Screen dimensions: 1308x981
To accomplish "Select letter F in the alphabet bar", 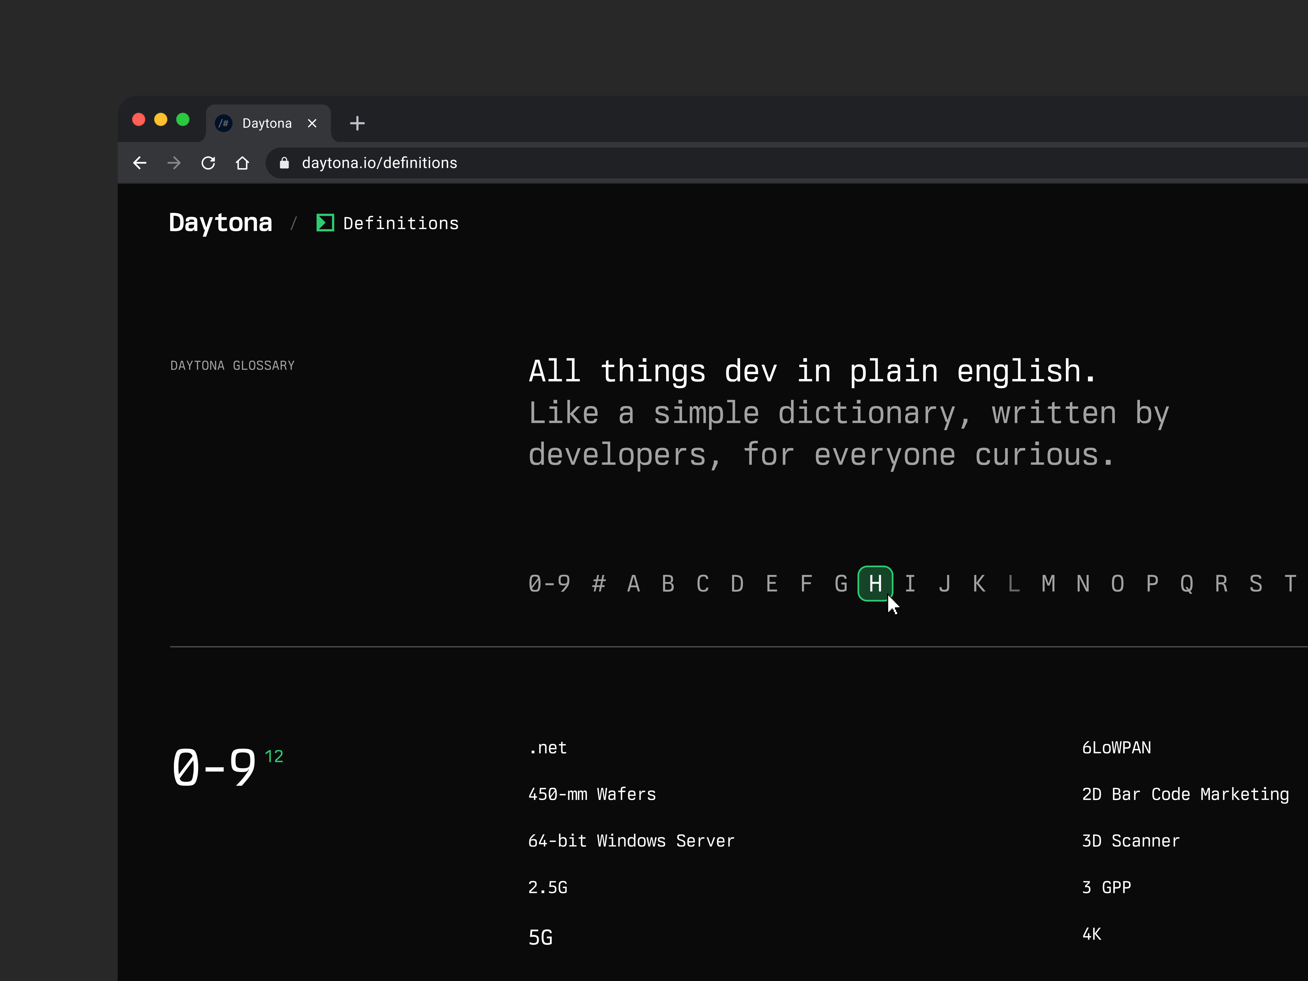I will pos(807,584).
